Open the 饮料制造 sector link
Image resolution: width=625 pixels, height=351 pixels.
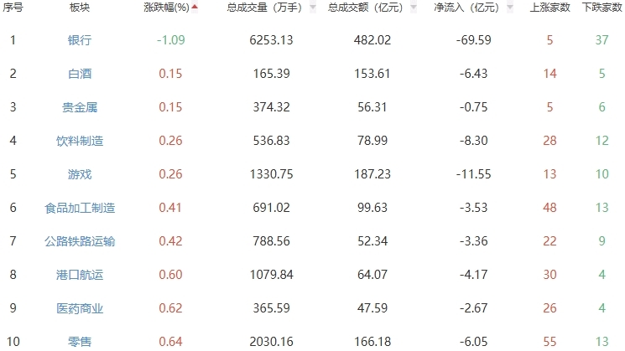(80, 141)
